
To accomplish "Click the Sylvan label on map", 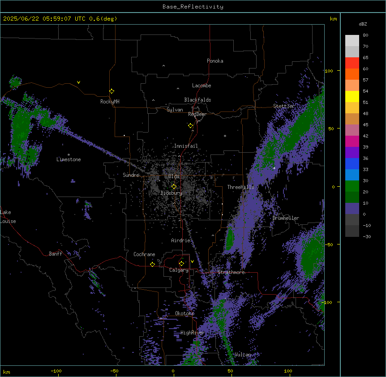I will [x=175, y=110].
